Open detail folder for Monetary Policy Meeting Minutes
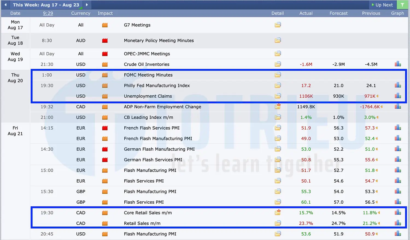Screen dimensions: 410x240 (278, 40)
